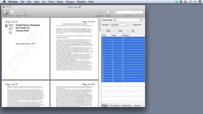Click the All pages button
Image resolution: width=203 pixels, height=114 pixels.
pos(133,31)
